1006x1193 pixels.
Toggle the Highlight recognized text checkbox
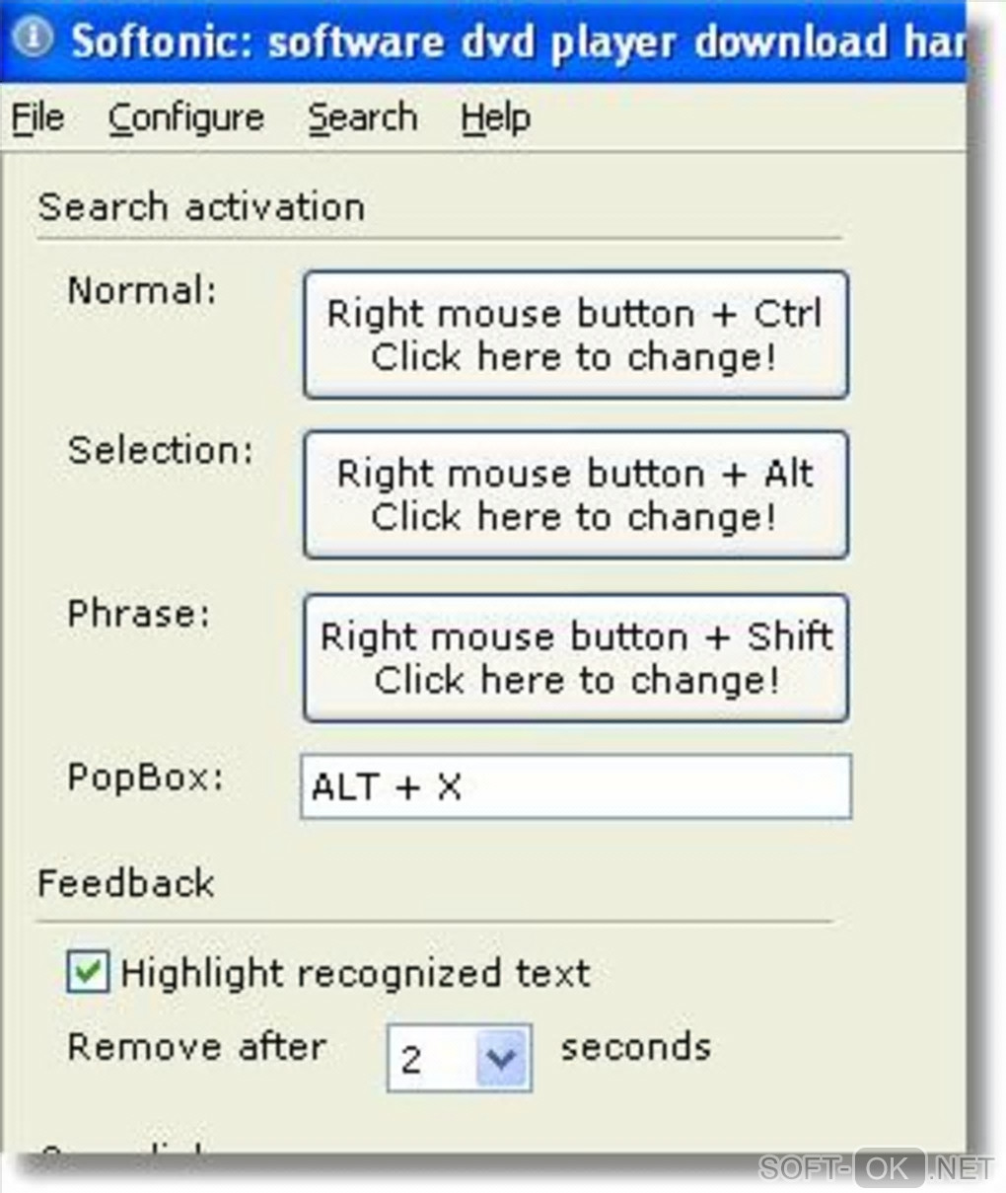pyautogui.click(x=88, y=972)
